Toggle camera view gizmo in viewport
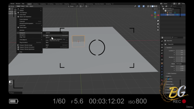 point(158,27)
